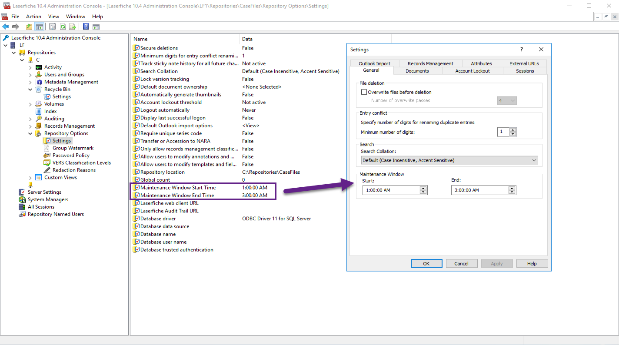This screenshot has height=345, width=619.
Task: Collapse the Recycle Bin tree node
Action: (30, 90)
